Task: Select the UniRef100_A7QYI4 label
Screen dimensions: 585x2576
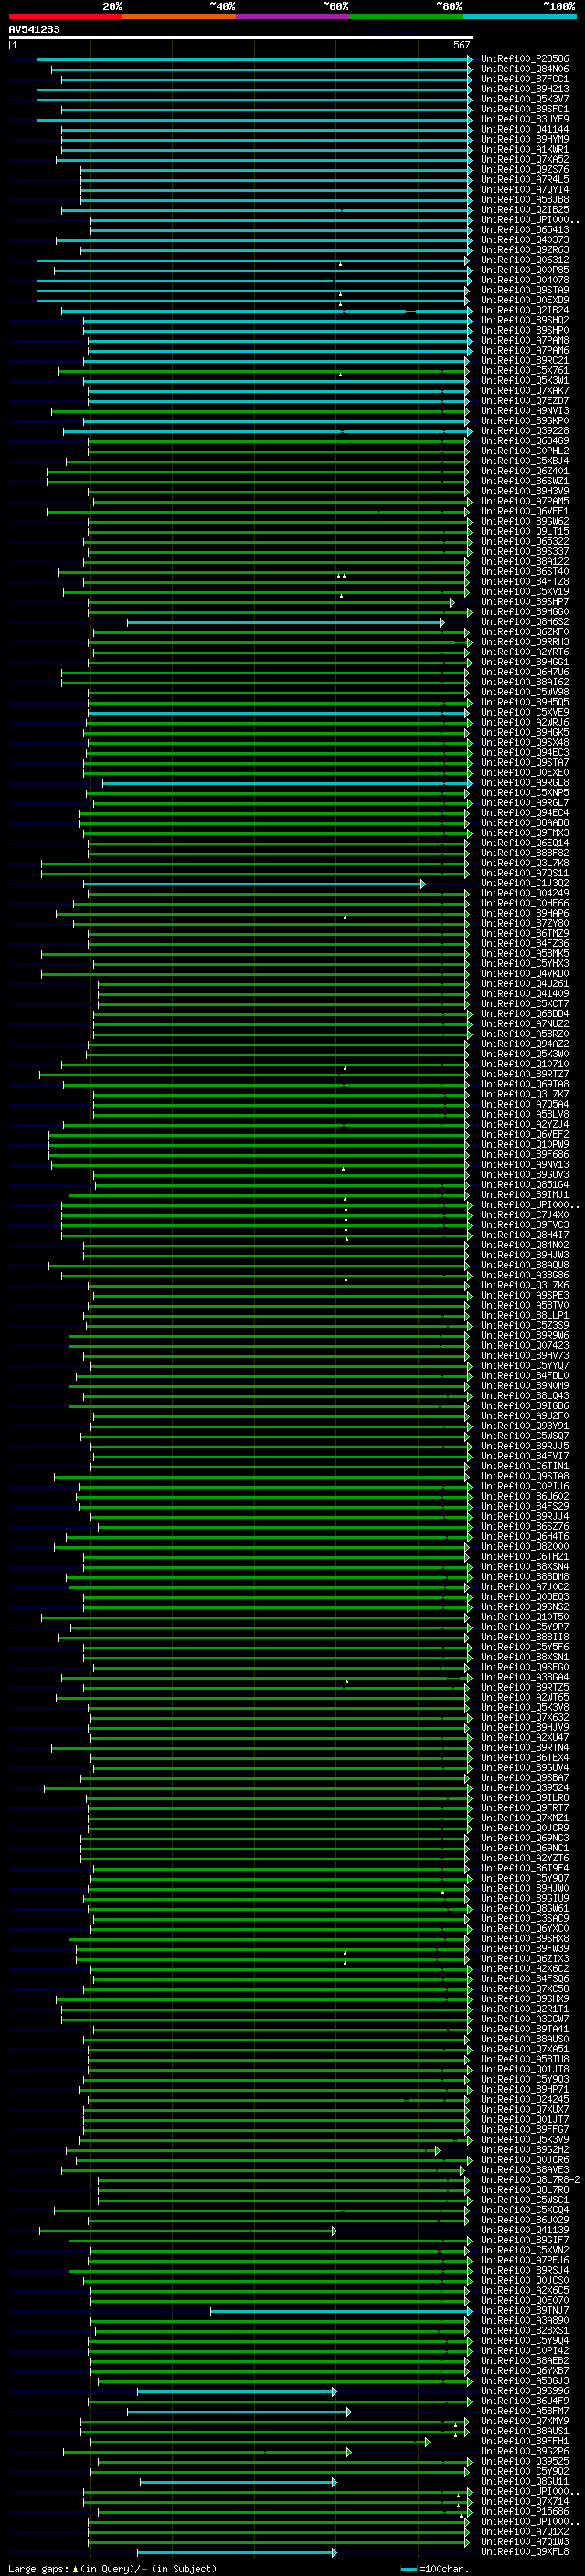Action: coord(524,190)
